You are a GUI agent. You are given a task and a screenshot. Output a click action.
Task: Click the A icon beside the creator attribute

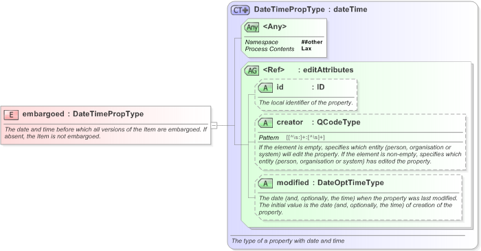tap(265, 123)
